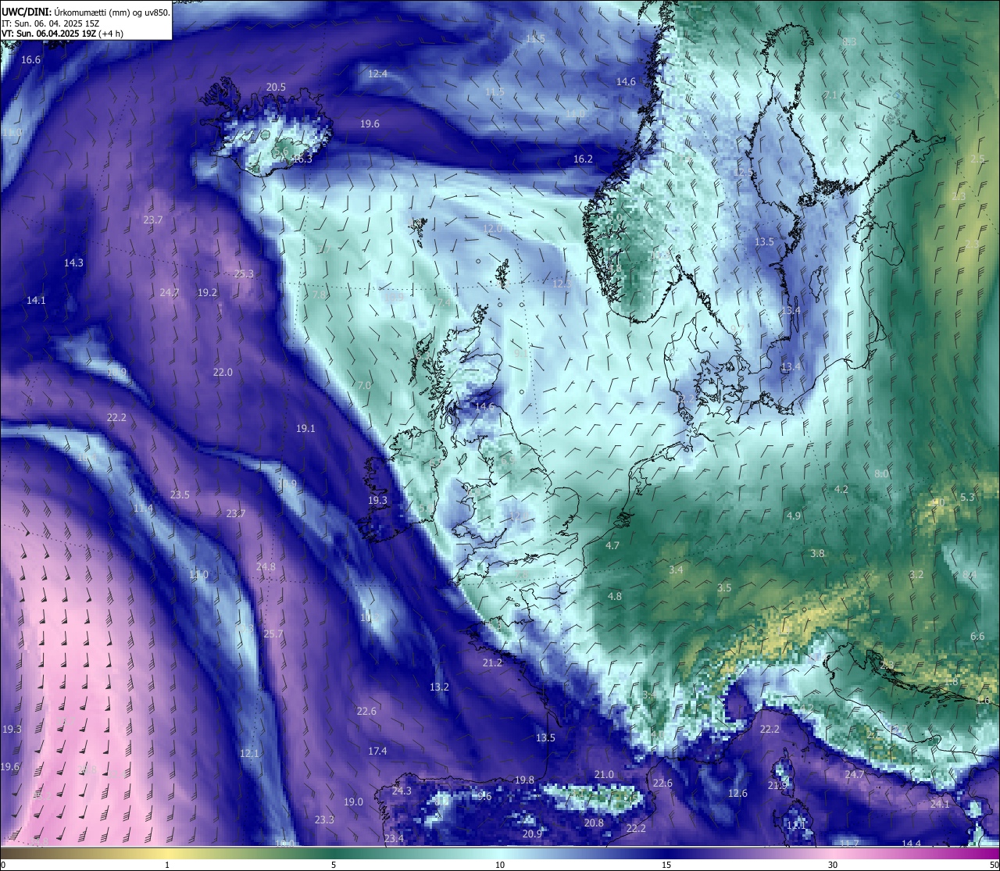Click the map value '4.8'
1000x871 pixels.
pyautogui.click(x=615, y=596)
